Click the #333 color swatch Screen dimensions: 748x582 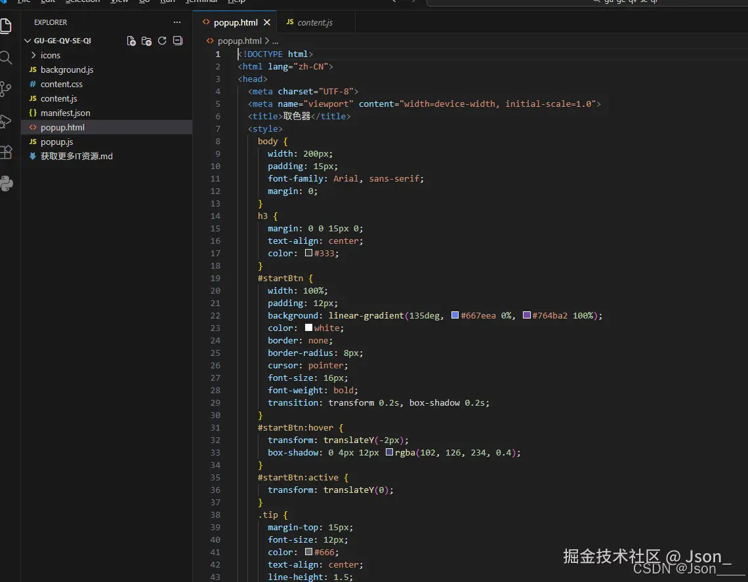pos(308,253)
